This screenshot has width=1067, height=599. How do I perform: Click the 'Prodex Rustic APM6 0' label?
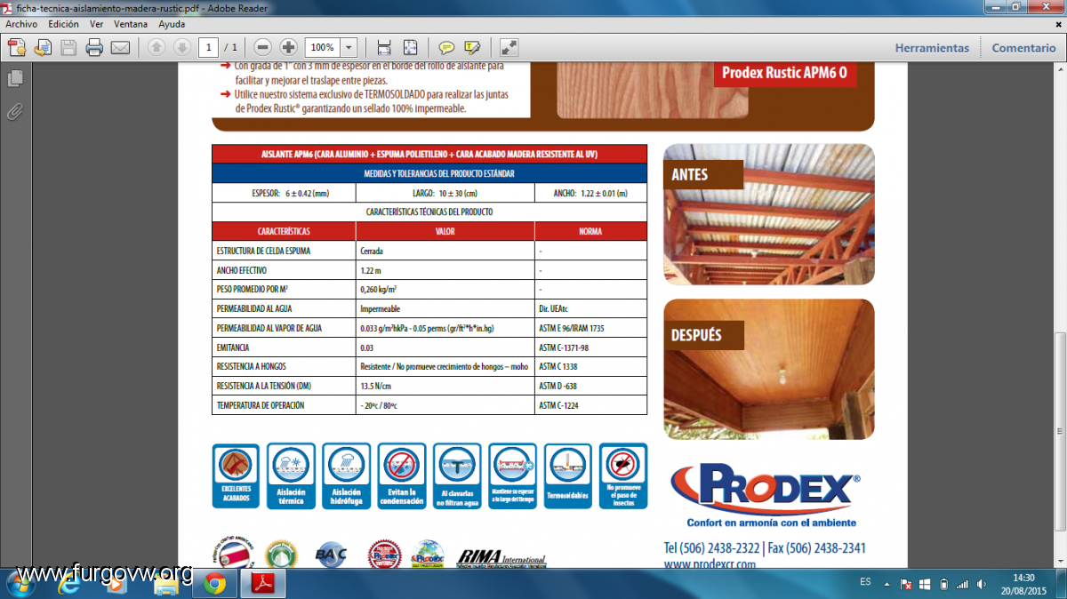point(784,73)
